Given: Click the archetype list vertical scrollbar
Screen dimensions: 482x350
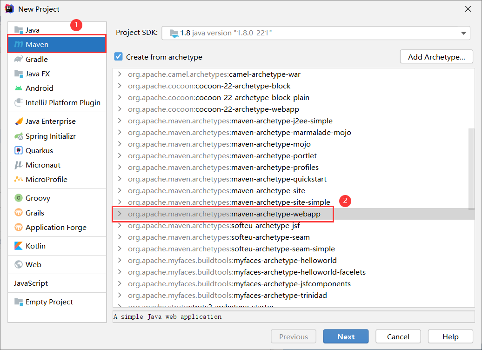Looking at the screenshot, I should (x=471, y=169).
